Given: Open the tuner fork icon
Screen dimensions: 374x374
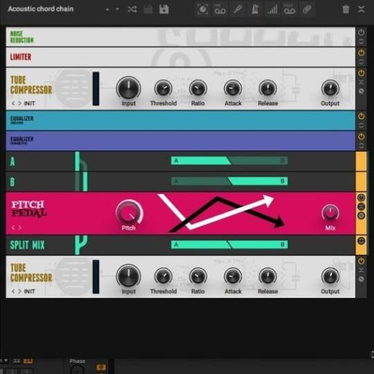Looking at the screenshot, I should click(x=238, y=9).
